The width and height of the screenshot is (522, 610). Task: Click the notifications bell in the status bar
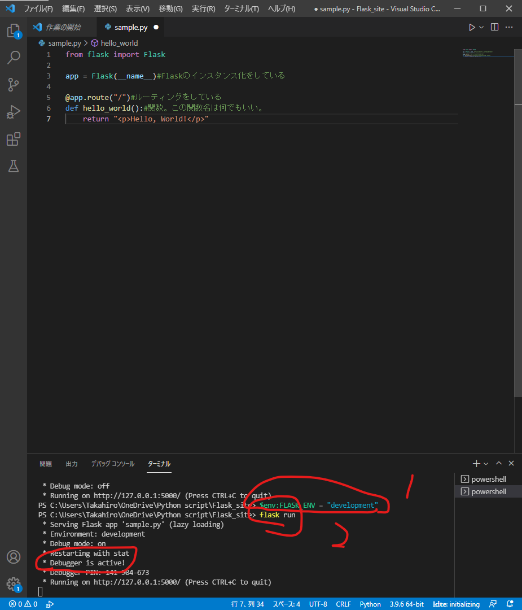pos(509,604)
